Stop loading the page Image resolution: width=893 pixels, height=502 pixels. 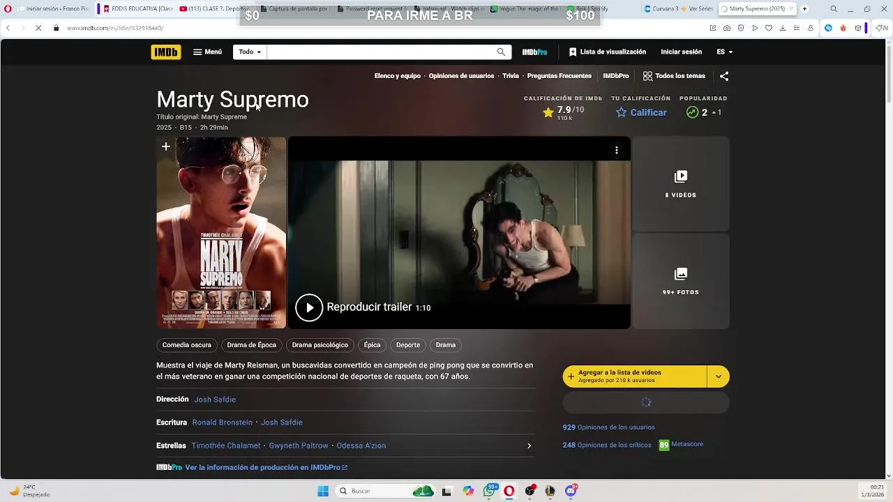[38, 28]
